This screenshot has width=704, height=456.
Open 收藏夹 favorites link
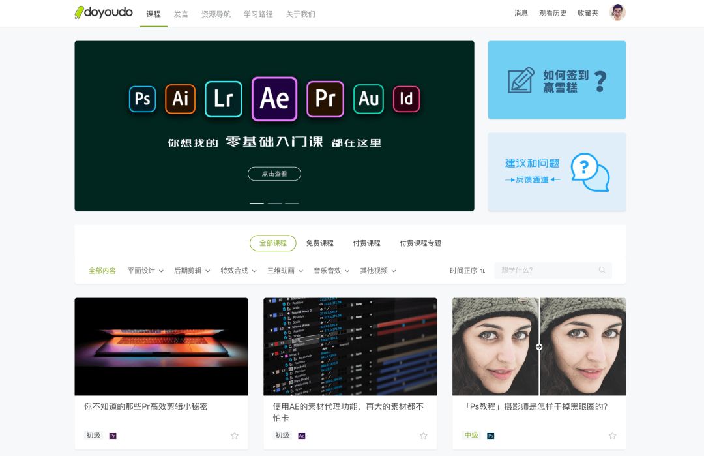(588, 13)
